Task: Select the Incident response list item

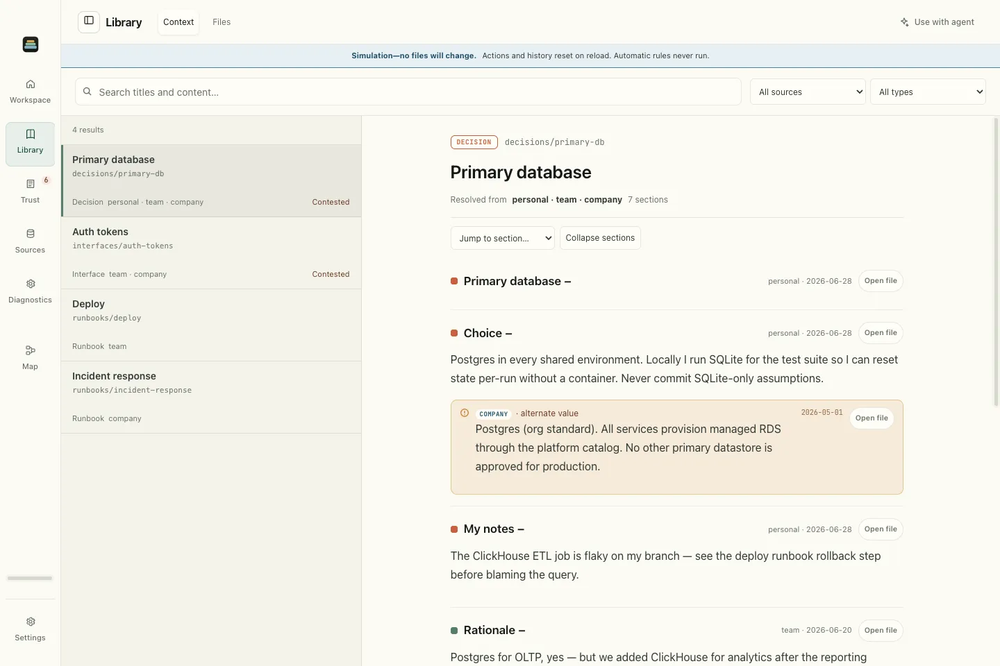Action: 211,398
